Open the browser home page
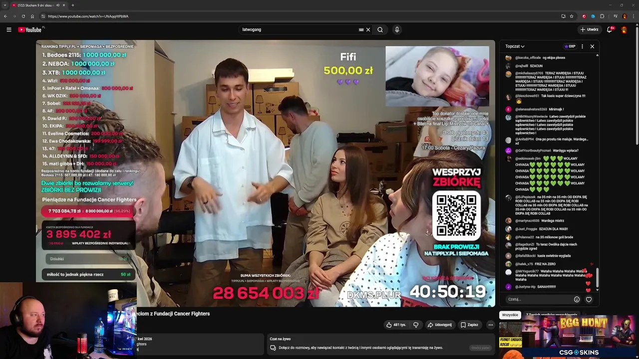 pos(32,16)
